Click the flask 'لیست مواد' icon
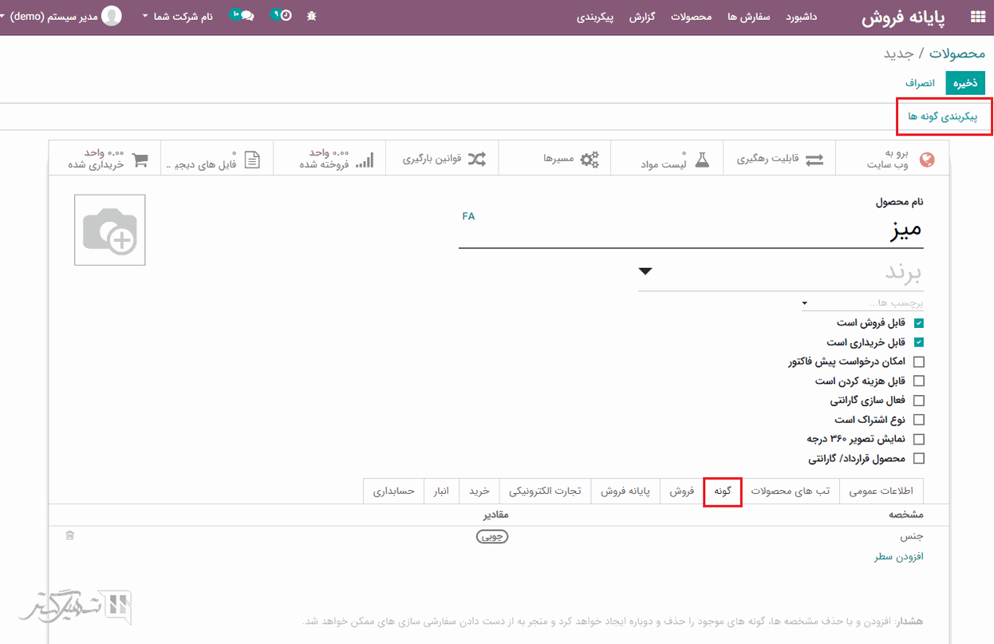The image size is (994, 644). pos(701,159)
